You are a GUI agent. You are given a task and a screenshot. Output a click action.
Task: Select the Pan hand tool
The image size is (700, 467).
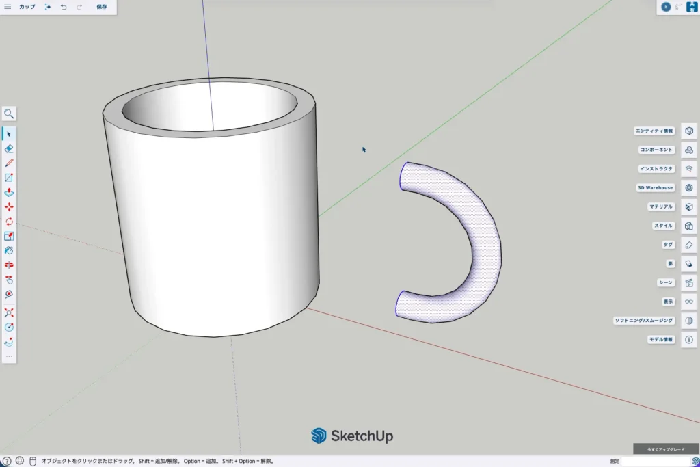[9, 280]
